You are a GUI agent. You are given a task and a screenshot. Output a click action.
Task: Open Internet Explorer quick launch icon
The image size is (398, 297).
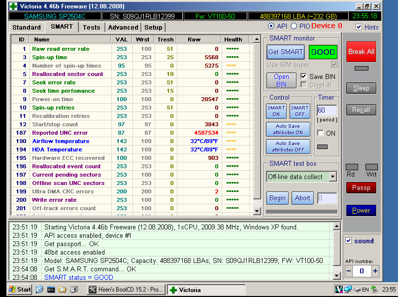pos(39,290)
